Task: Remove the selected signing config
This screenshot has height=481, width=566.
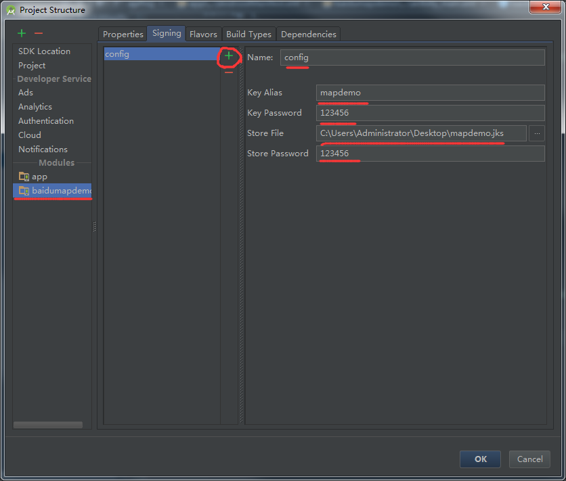Action: 228,72
